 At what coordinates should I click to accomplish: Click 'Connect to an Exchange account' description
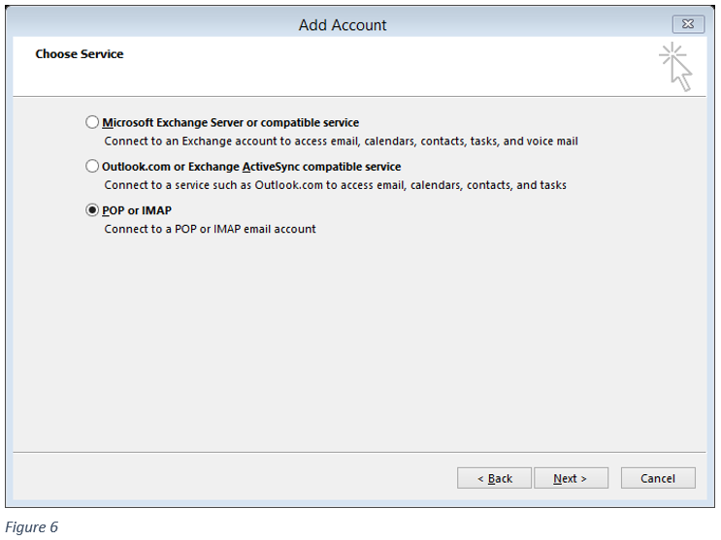[341, 142]
